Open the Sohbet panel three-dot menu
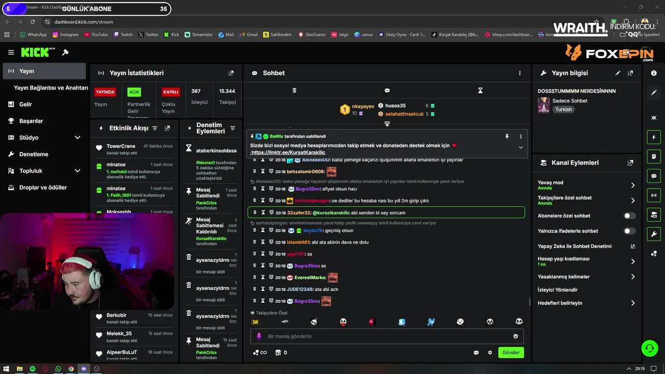665x374 pixels. (520, 73)
